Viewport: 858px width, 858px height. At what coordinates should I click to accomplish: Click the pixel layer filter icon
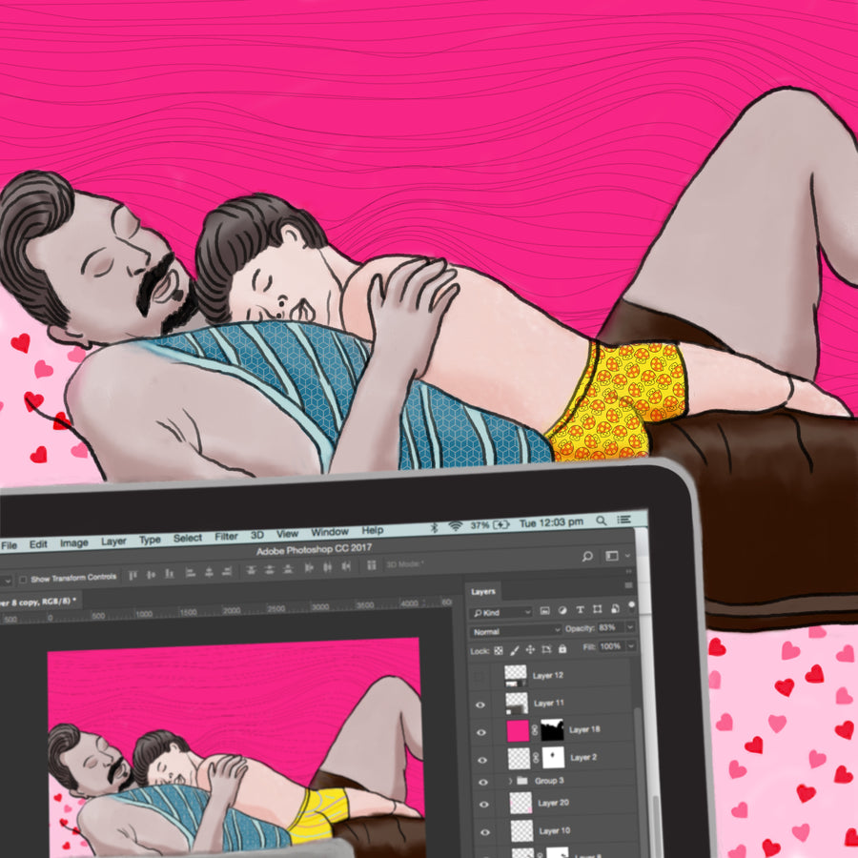click(544, 610)
